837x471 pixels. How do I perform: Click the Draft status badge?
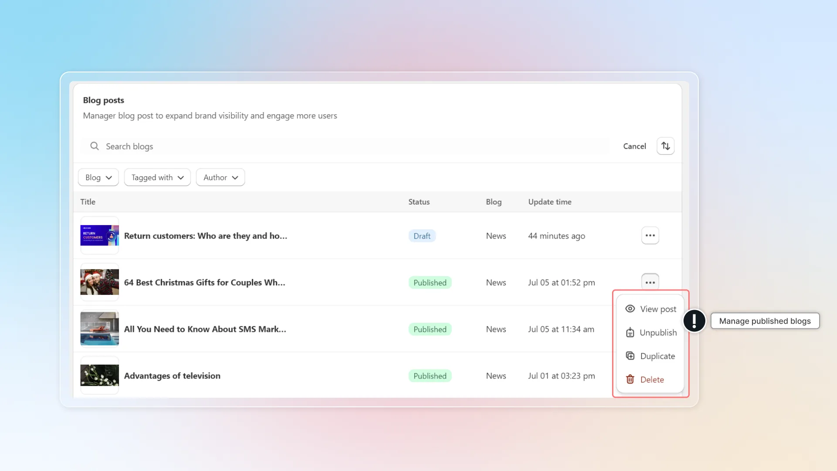(422, 236)
